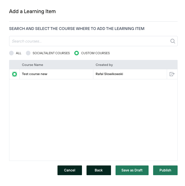The width and height of the screenshot is (185, 186).
Task: Click the Created by column header
Action: point(104,65)
